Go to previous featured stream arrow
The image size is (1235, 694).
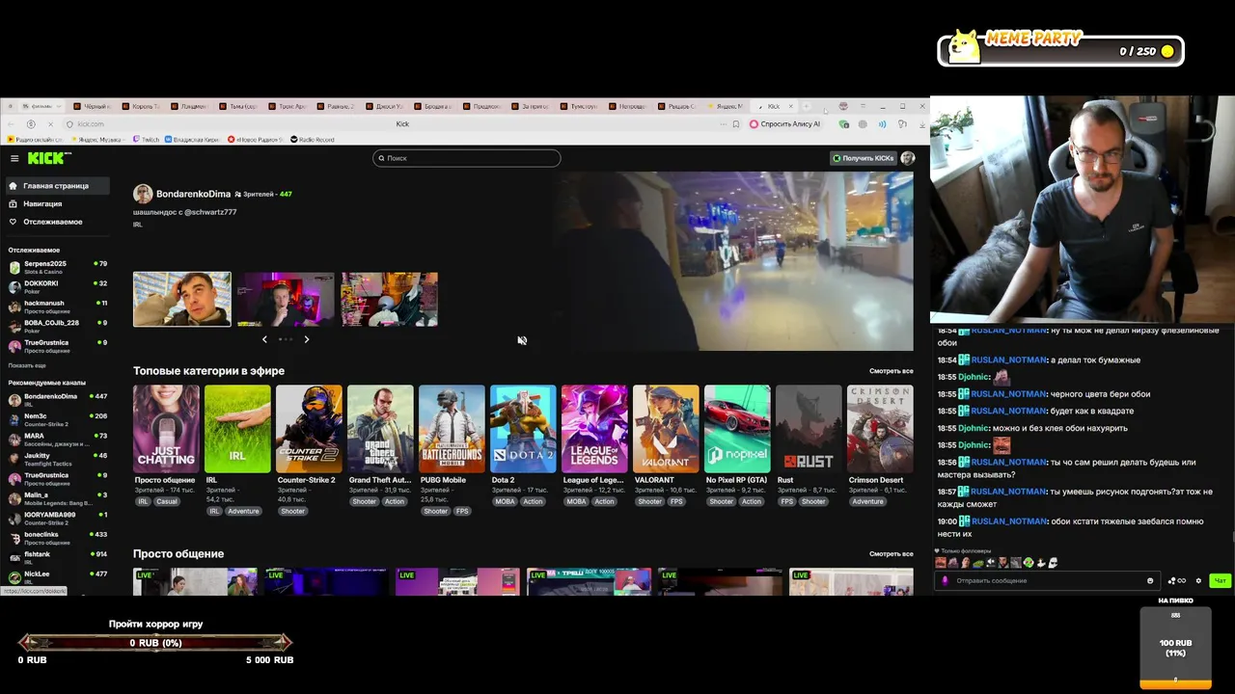264,339
